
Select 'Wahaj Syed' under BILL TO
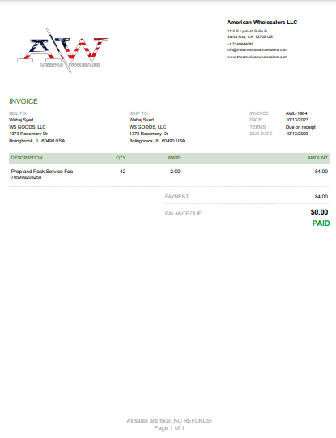click(x=21, y=120)
